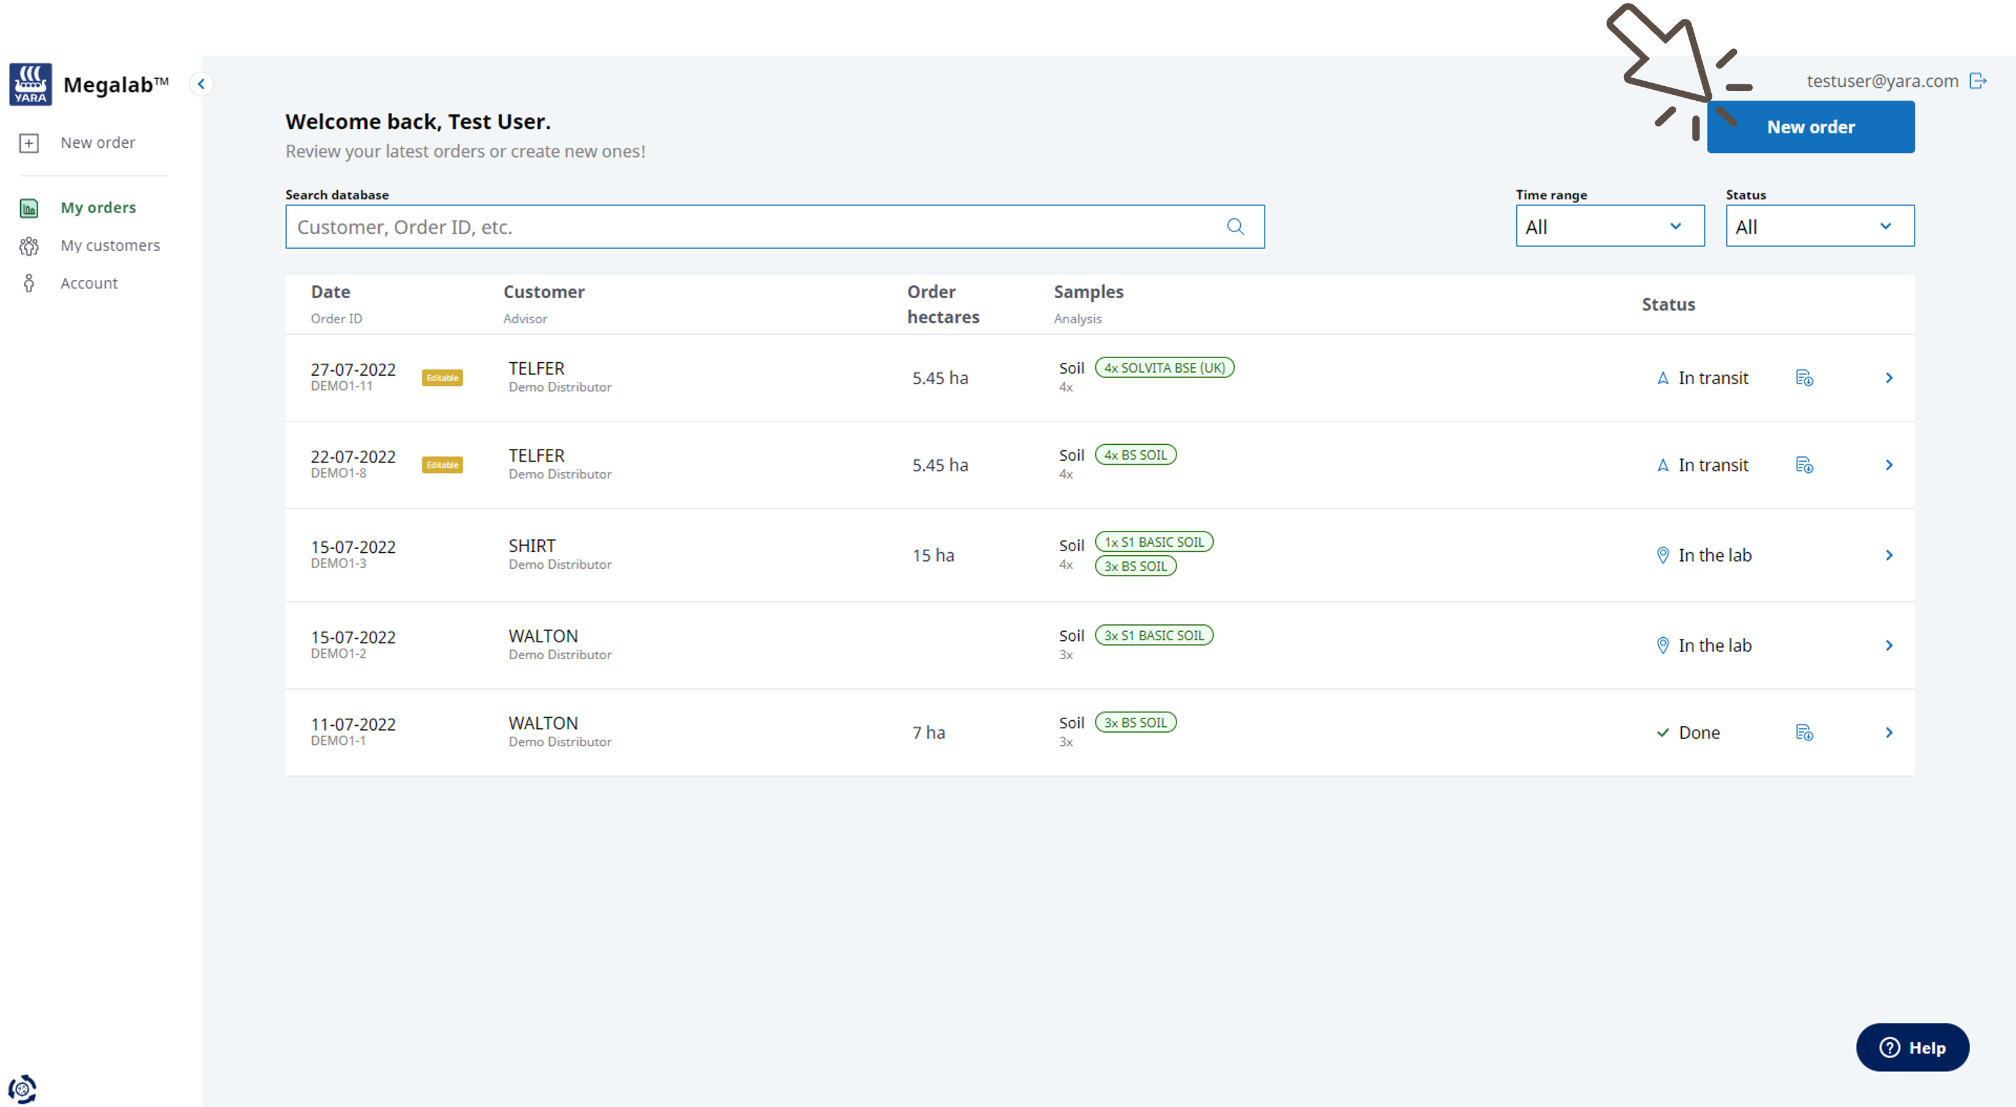Expand order DEMO1-3 with the chevron arrow

coord(1888,555)
